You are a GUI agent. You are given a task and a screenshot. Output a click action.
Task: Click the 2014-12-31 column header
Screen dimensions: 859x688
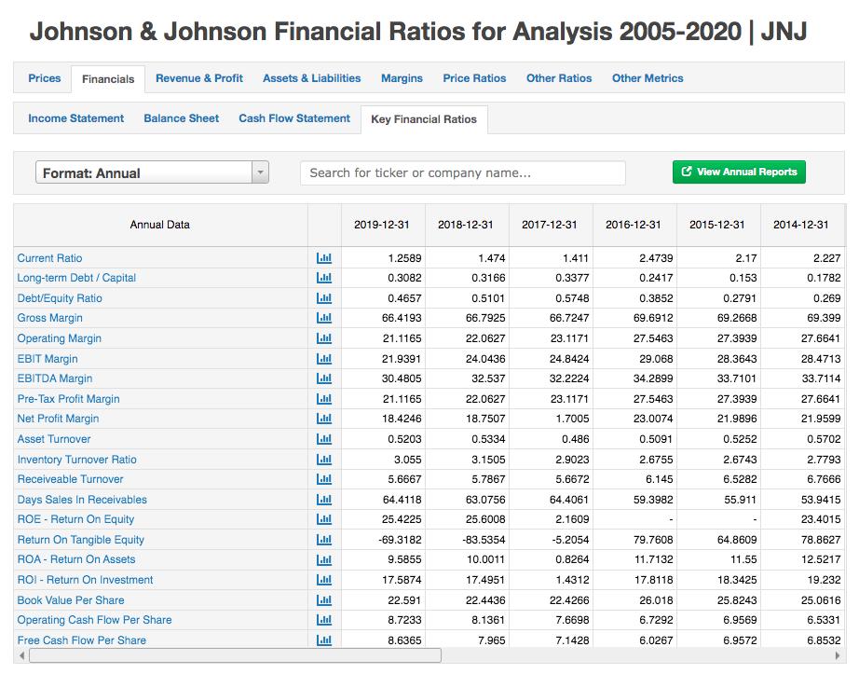[801, 225]
